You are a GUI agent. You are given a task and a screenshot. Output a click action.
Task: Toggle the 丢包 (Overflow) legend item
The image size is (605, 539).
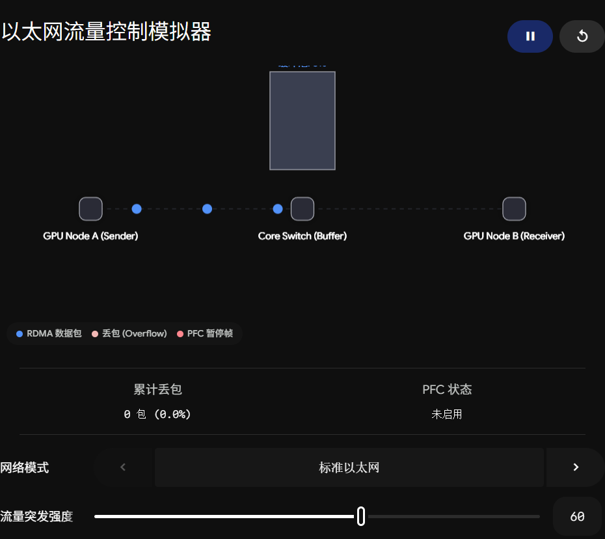point(129,333)
